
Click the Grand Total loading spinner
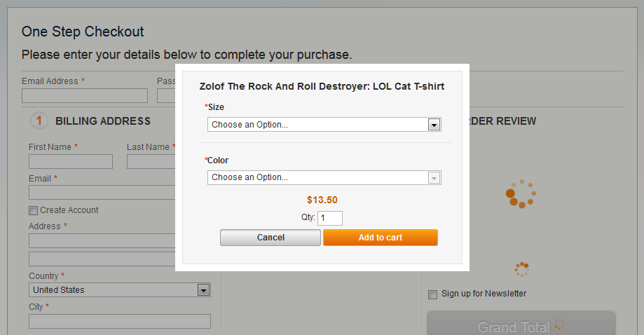click(559, 324)
